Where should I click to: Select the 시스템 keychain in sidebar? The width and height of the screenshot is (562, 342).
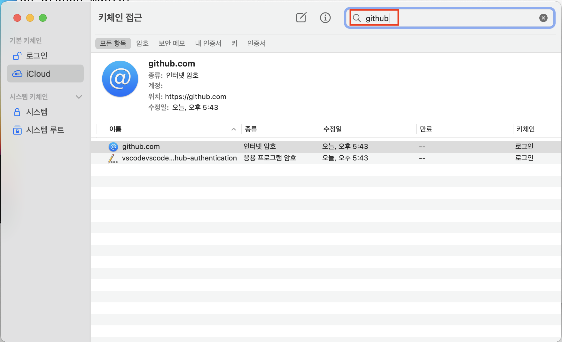point(45,112)
